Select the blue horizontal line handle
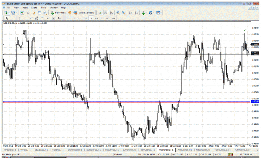The image size is (261, 158). pyautogui.click(x=3, y=102)
